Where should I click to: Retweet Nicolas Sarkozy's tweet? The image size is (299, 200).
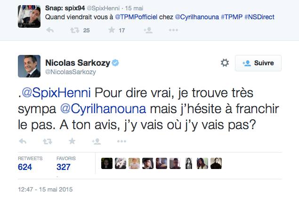pyautogui.click(x=47, y=141)
